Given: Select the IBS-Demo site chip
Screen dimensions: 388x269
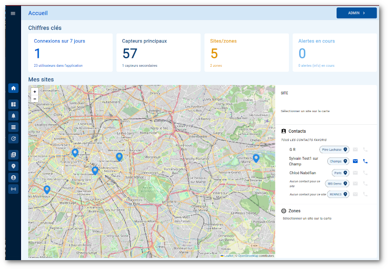Looking at the screenshot, I should (x=338, y=184).
